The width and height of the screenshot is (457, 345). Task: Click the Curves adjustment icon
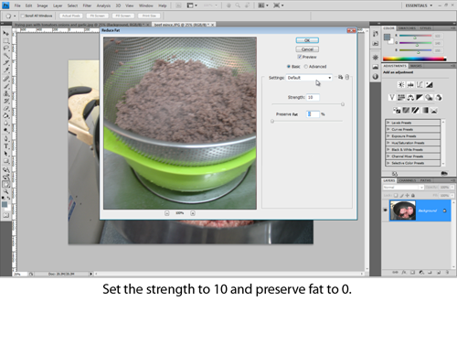tap(420, 85)
